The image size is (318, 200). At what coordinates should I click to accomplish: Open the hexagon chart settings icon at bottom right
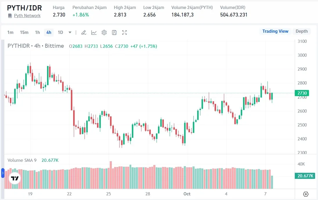[306, 194]
